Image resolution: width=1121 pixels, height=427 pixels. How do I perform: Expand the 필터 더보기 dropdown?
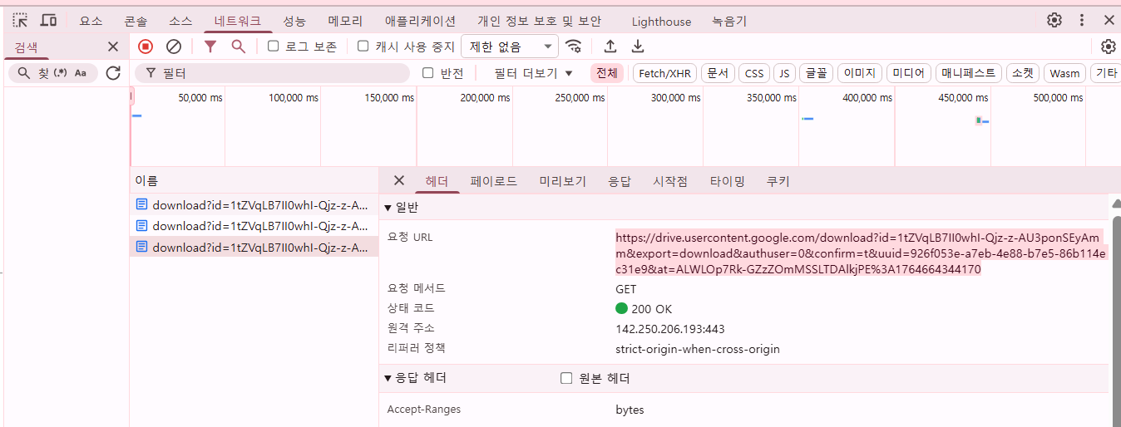coord(533,73)
